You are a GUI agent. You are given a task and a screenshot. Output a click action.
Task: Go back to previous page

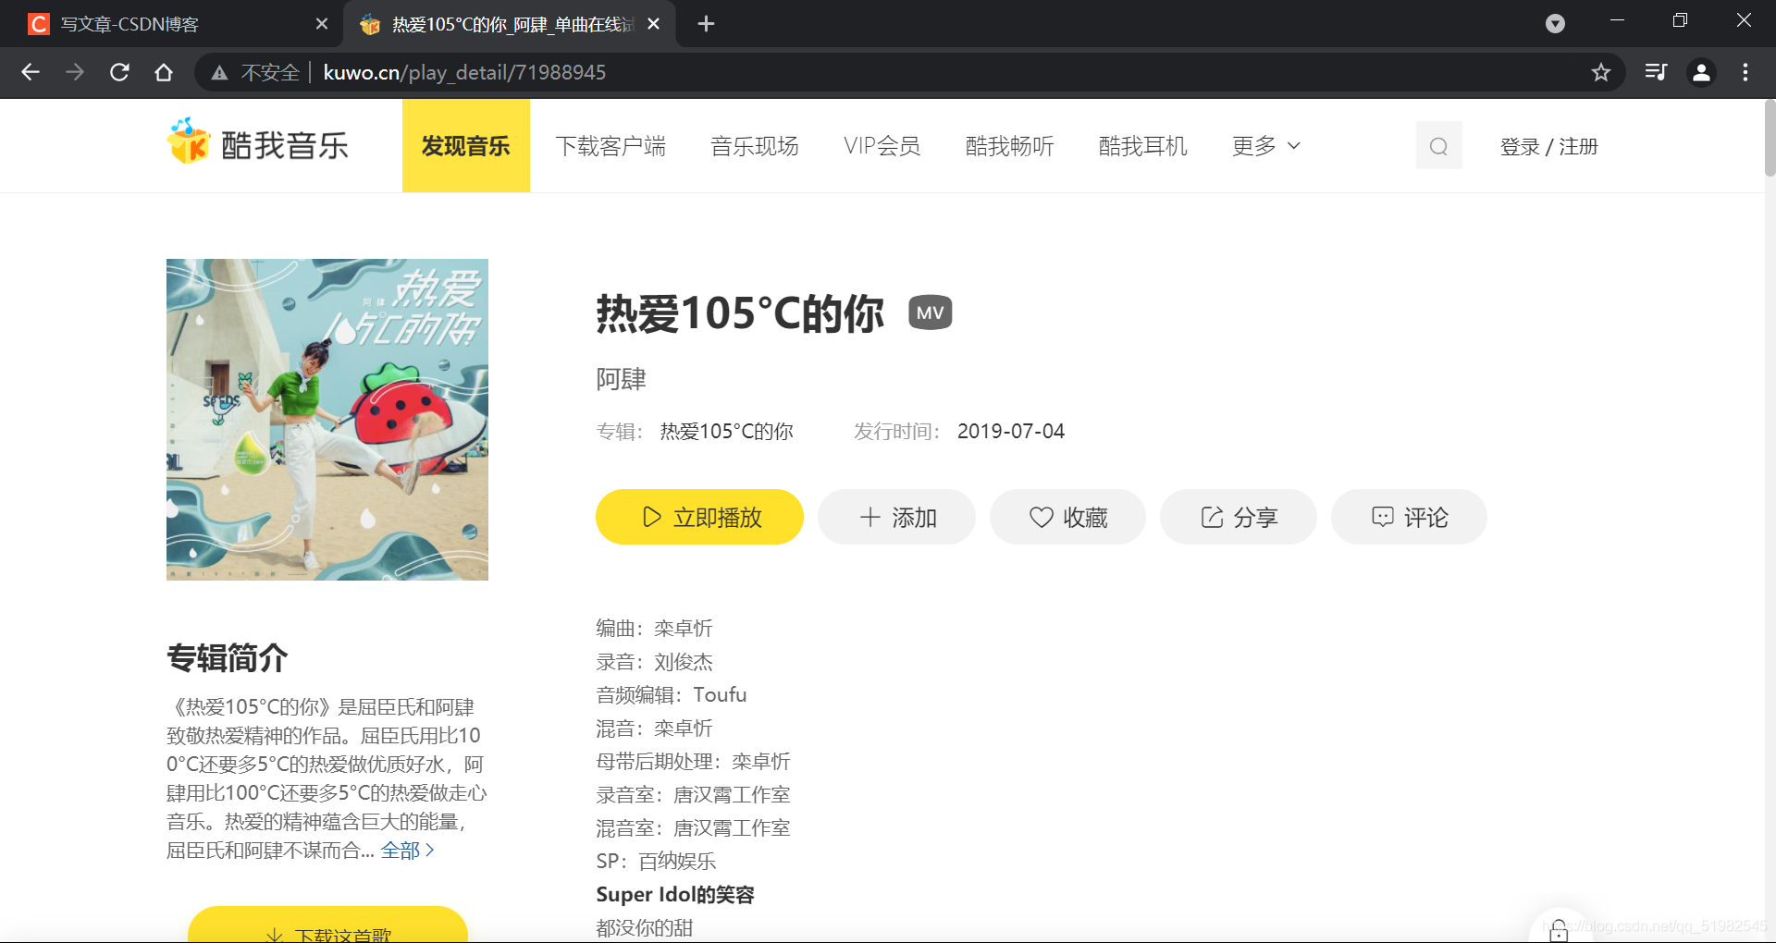pyautogui.click(x=31, y=72)
